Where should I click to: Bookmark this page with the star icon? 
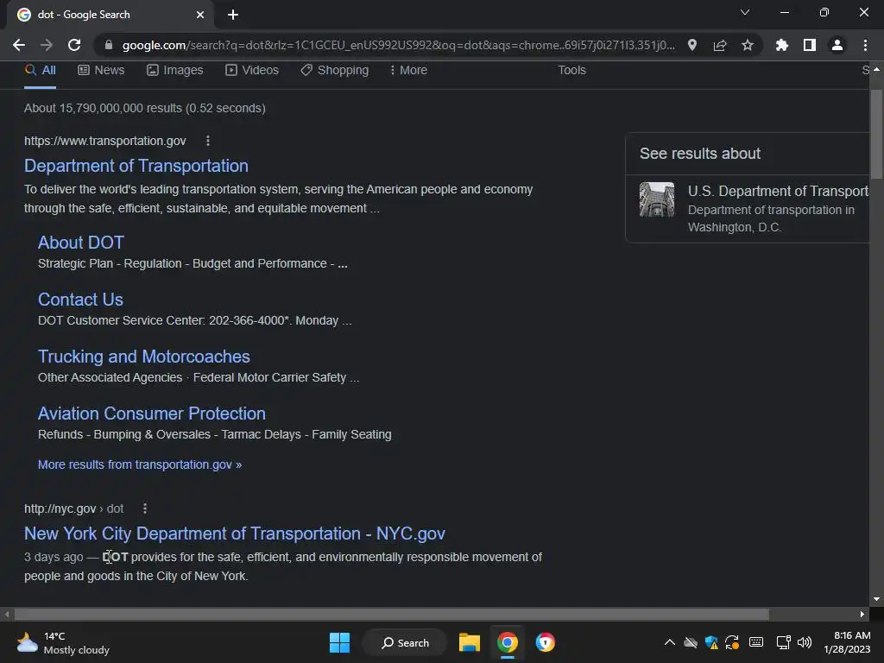(748, 45)
